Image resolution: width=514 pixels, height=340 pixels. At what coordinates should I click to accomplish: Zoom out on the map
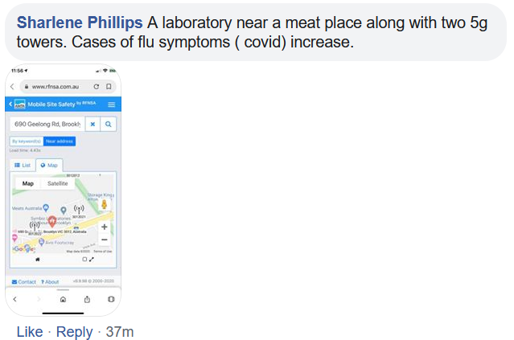(x=105, y=240)
